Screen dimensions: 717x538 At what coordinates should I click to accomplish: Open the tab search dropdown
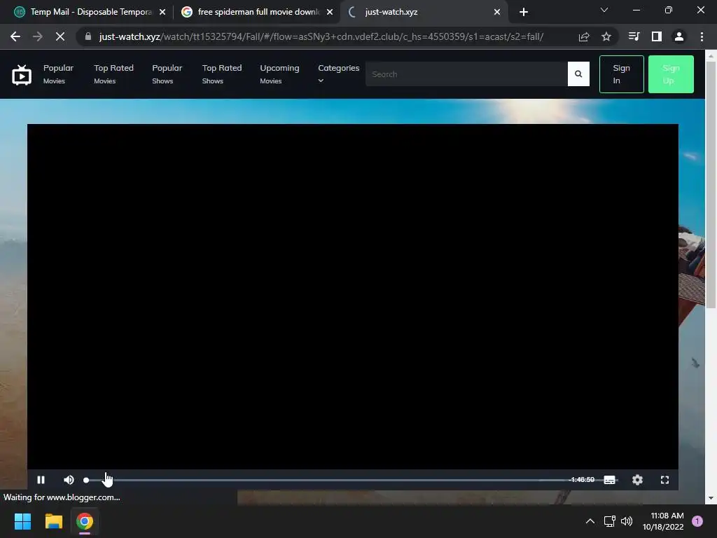click(604, 10)
